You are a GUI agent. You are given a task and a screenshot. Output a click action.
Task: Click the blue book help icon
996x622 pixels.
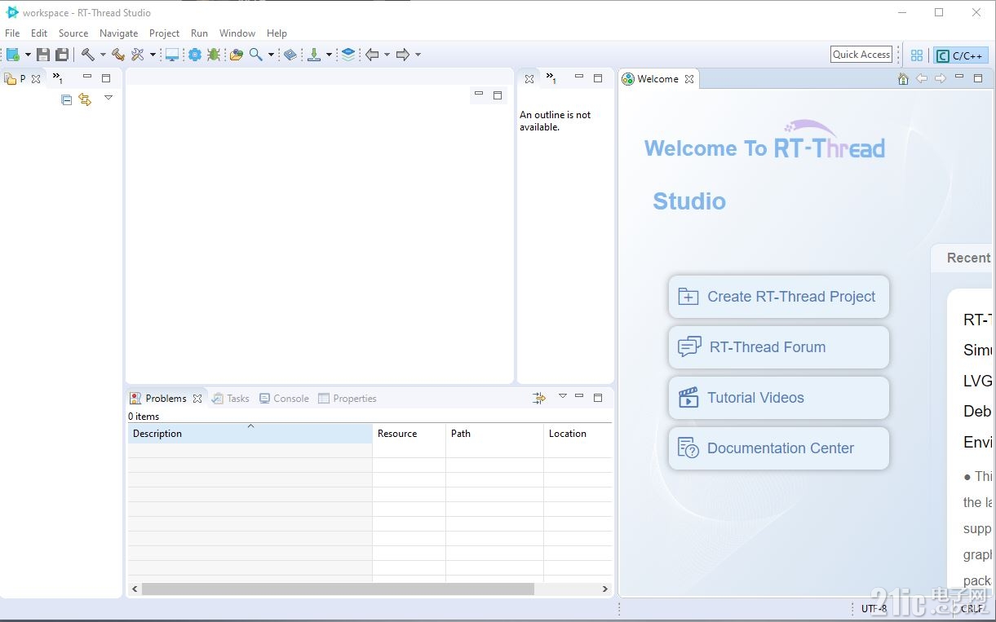pos(290,55)
